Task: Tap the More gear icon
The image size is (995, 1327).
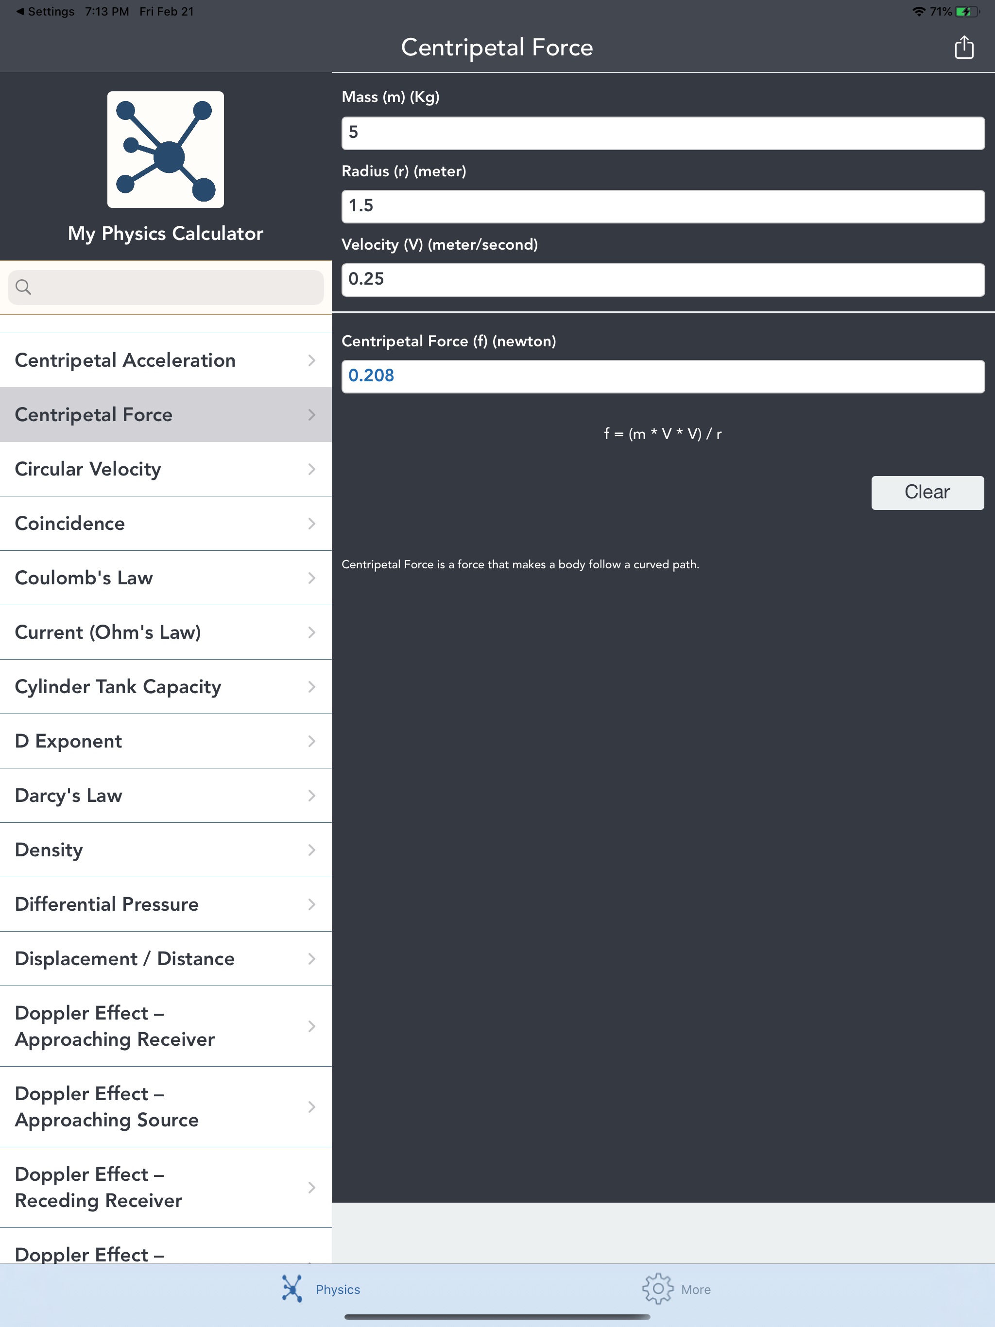Action: pos(658,1289)
